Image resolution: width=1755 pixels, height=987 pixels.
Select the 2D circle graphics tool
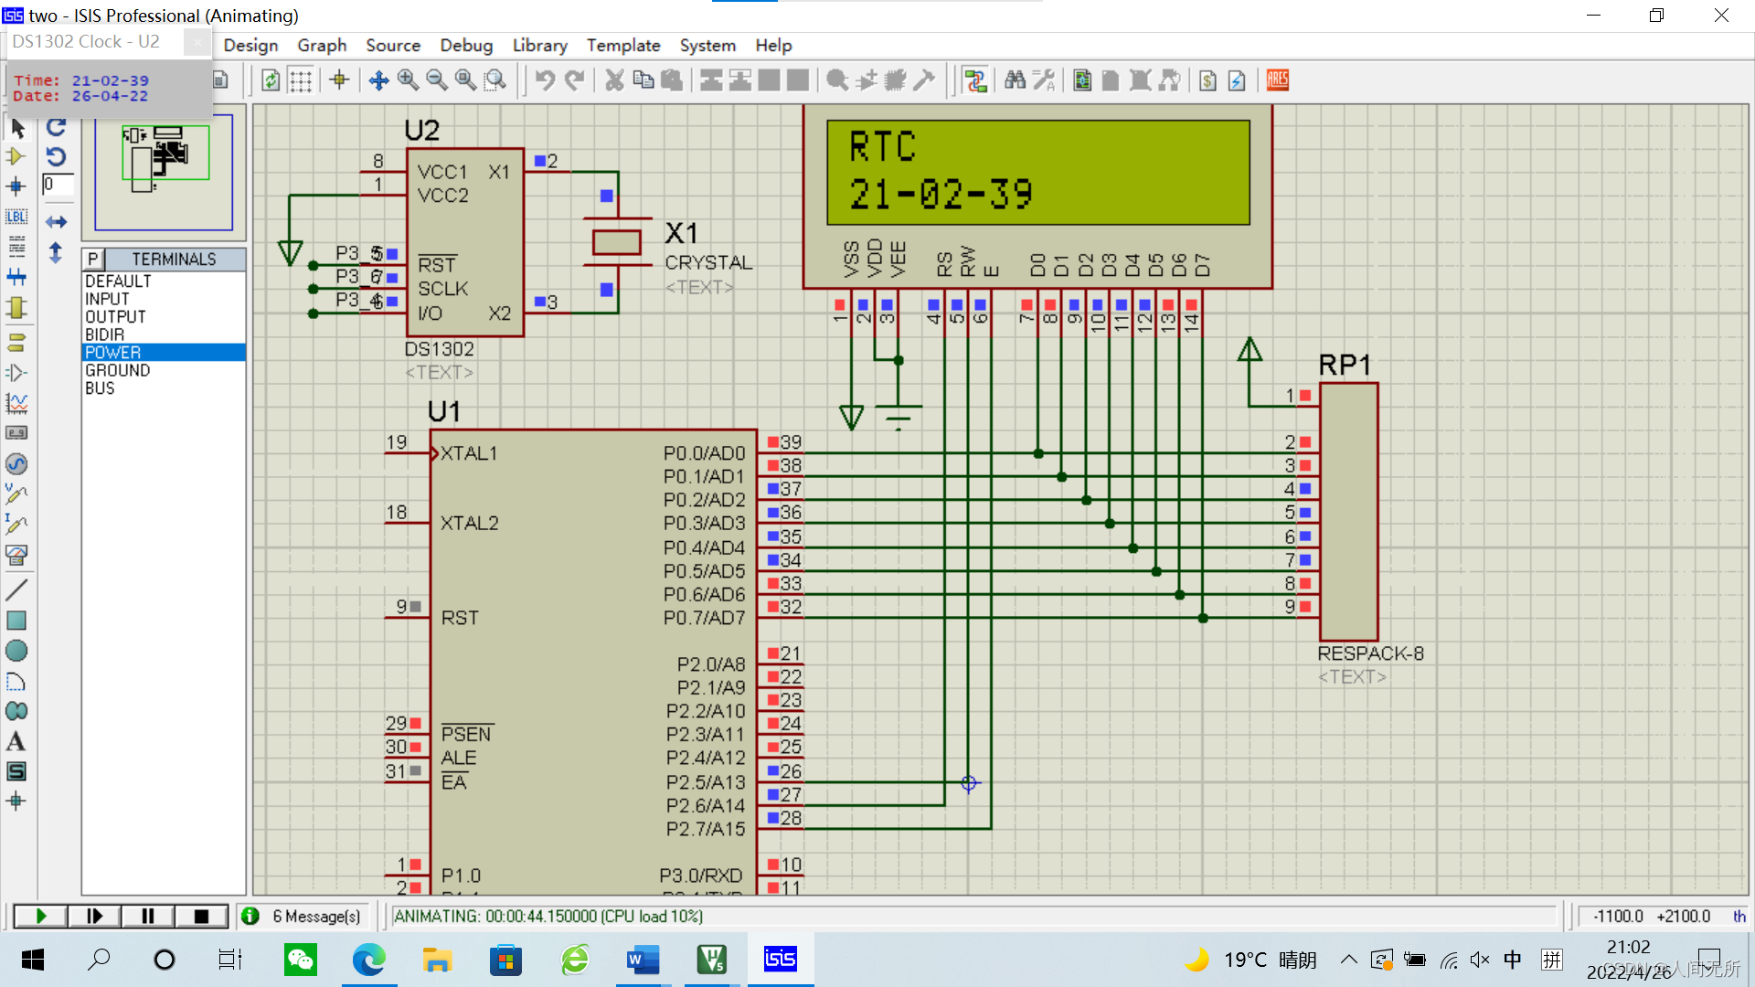pyautogui.click(x=16, y=651)
